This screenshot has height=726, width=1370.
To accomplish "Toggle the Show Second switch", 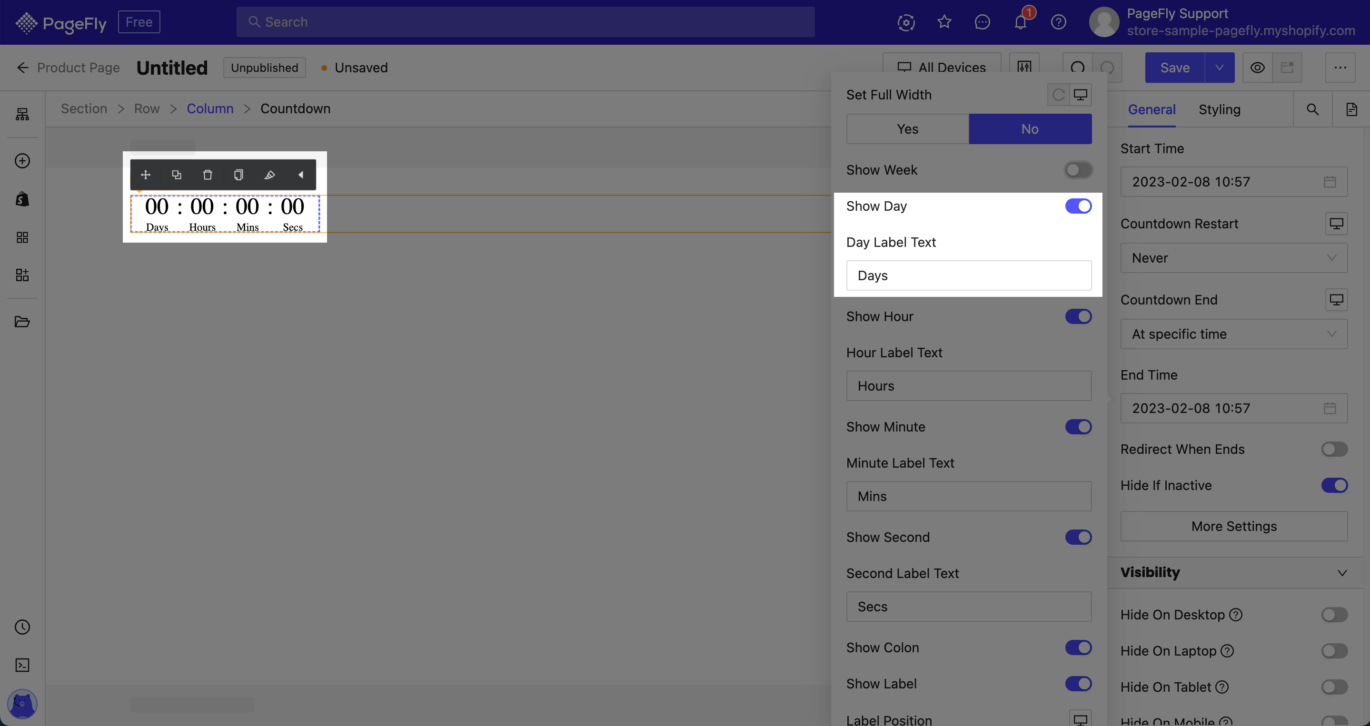I will click(1078, 537).
